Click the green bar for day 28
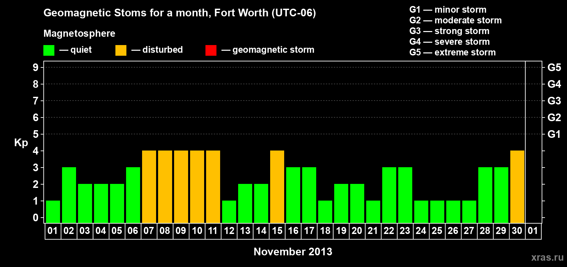Screen dimensions: 567x267 pyautogui.click(x=485, y=195)
